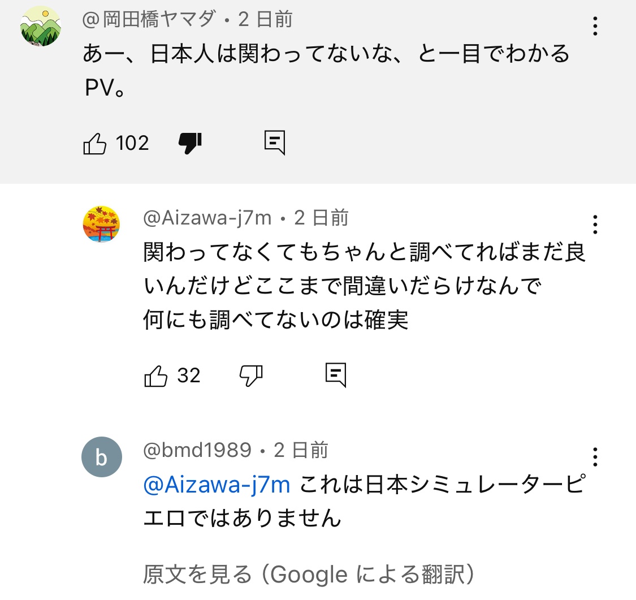Viewport: 636px width, 600px height.
Task: Open the @Aizawa-j7m username above the reply
Action: click(207, 218)
